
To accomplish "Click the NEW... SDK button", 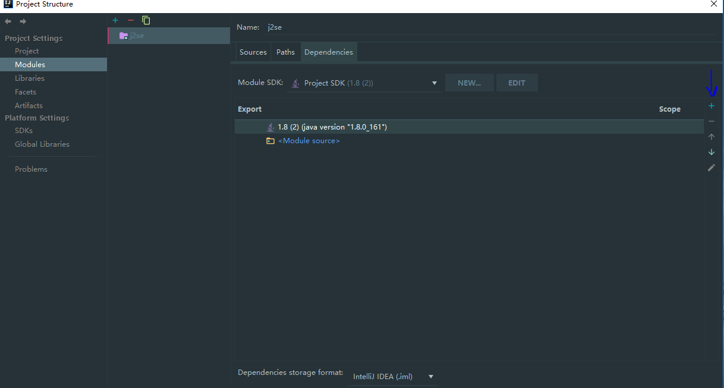I will (x=470, y=83).
